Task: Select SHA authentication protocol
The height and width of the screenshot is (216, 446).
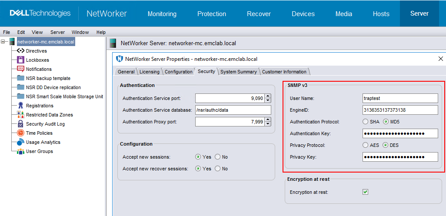Action: [366, 122]
